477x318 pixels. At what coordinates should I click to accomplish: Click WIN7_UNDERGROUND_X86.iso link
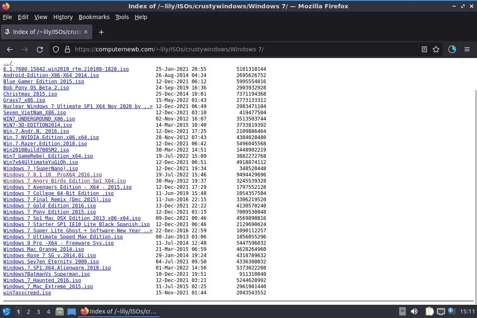click(39, 119)
